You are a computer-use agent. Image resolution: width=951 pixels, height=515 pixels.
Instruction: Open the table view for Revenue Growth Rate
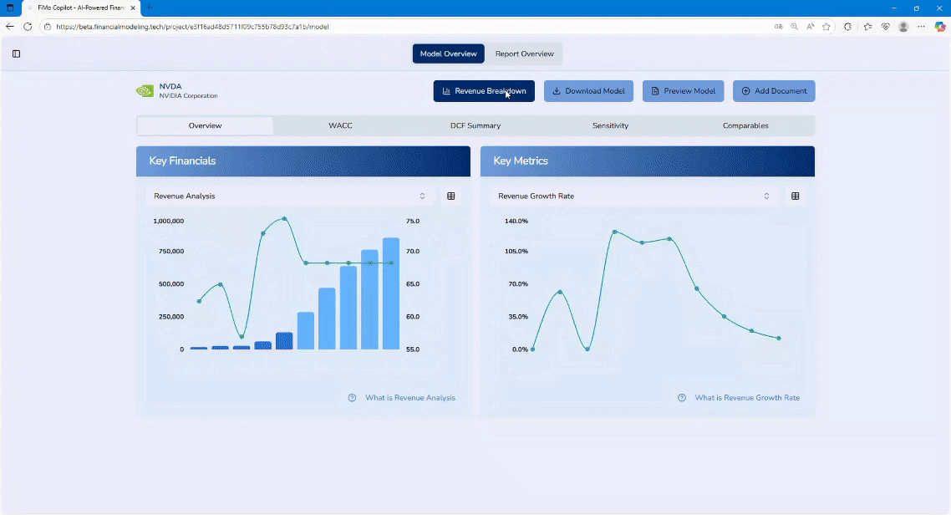794,195
